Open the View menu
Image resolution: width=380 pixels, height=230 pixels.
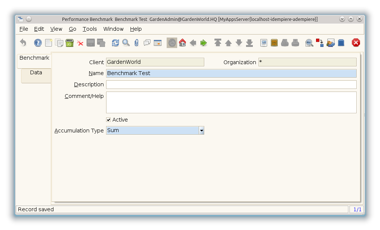[56, 29]
